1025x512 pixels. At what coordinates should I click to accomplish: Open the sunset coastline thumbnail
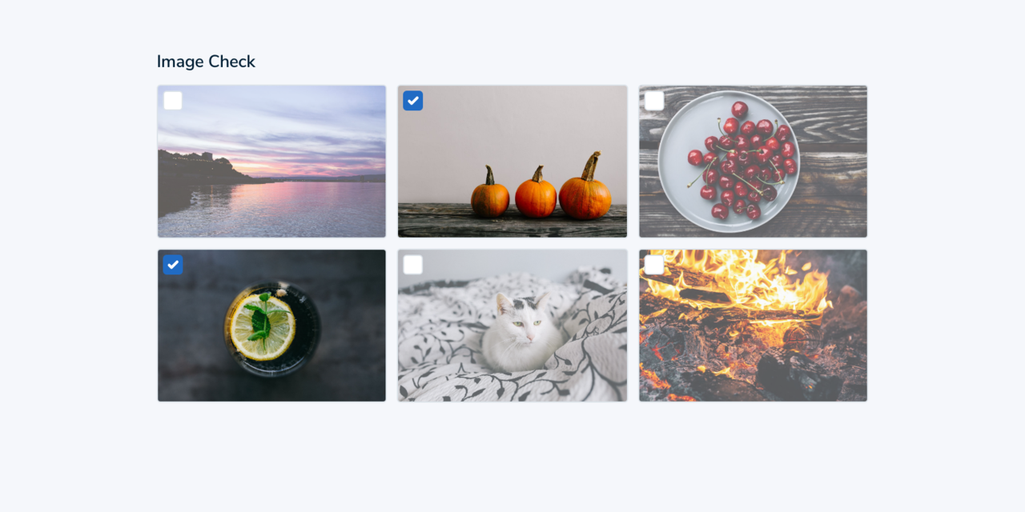(x=271, y=162)
